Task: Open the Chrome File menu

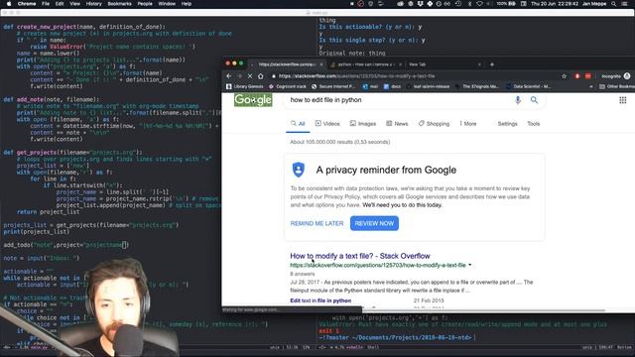Action: [46, 4]
